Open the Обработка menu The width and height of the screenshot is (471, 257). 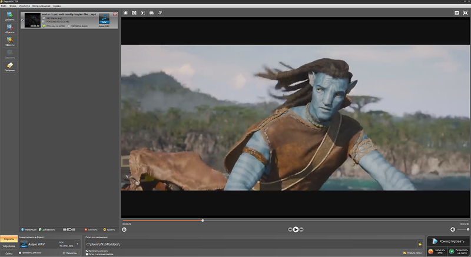(x=24, y=6)
